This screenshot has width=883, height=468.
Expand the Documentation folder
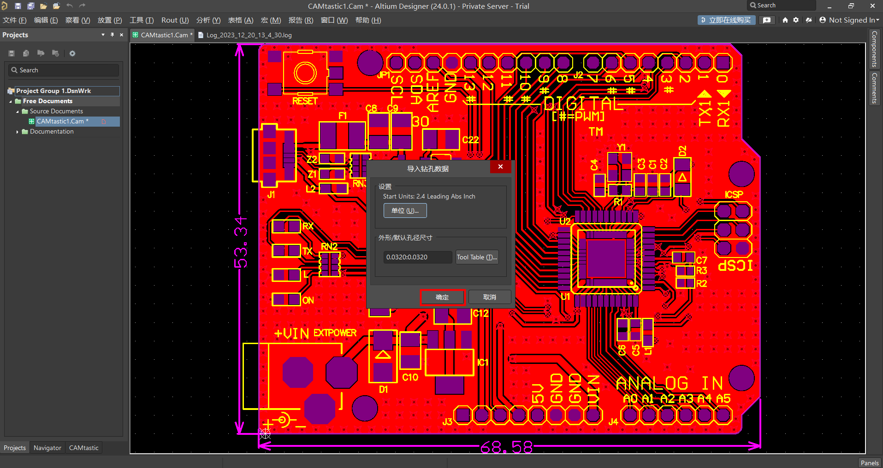click(x=18, y=132)
